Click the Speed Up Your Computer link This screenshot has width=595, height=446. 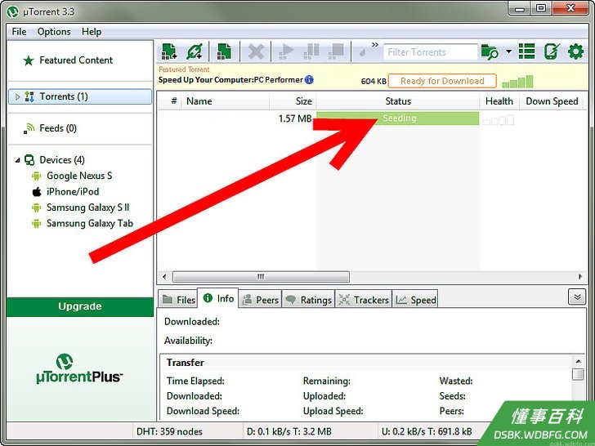(230, 80)
